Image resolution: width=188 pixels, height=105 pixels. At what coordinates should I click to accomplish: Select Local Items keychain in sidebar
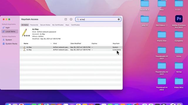pyautogui.click(x=10, y=32)
